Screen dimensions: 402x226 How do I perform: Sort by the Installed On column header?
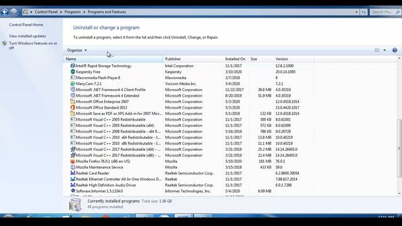tap(236, 59)
